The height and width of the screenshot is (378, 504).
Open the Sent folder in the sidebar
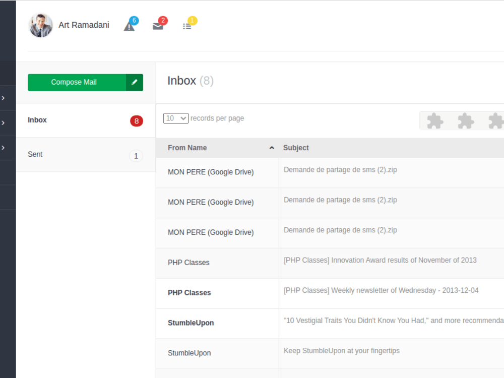[x=86, y=155]
